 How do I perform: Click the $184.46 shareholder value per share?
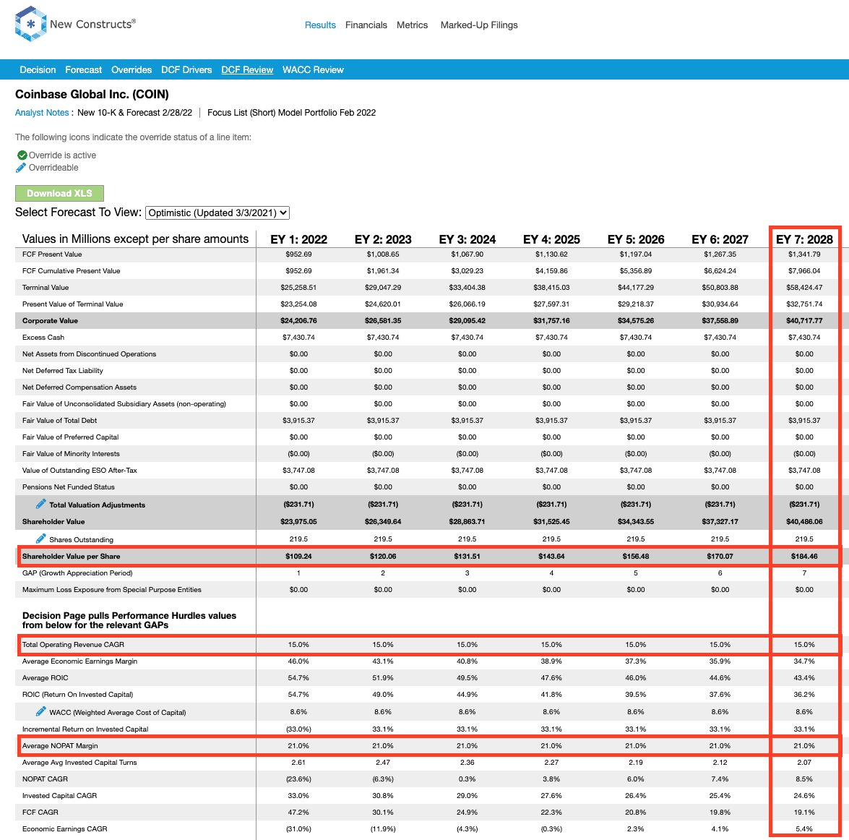[x=804, y=556]
